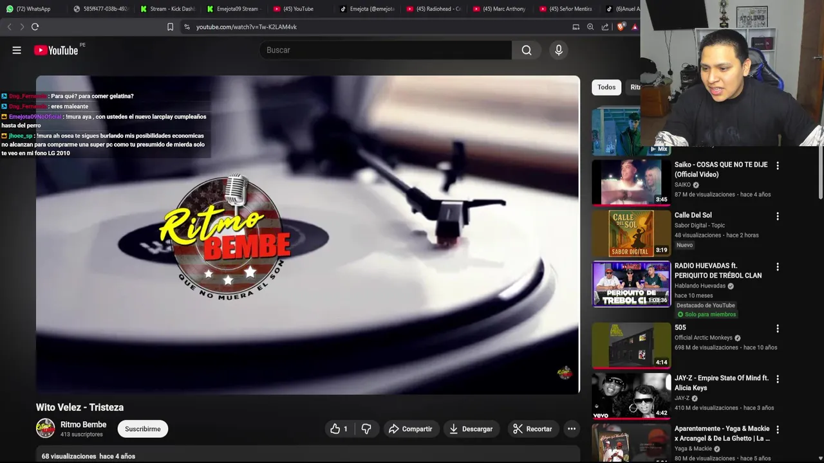Click the Suscribirme button
The width and height of the screenshot is (824, 463).
coord(143,429)
